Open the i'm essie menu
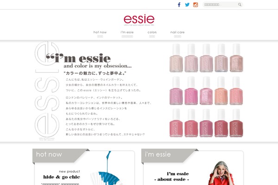The height and width of the screenshot is (185, 278). click(x=127, y=34)
